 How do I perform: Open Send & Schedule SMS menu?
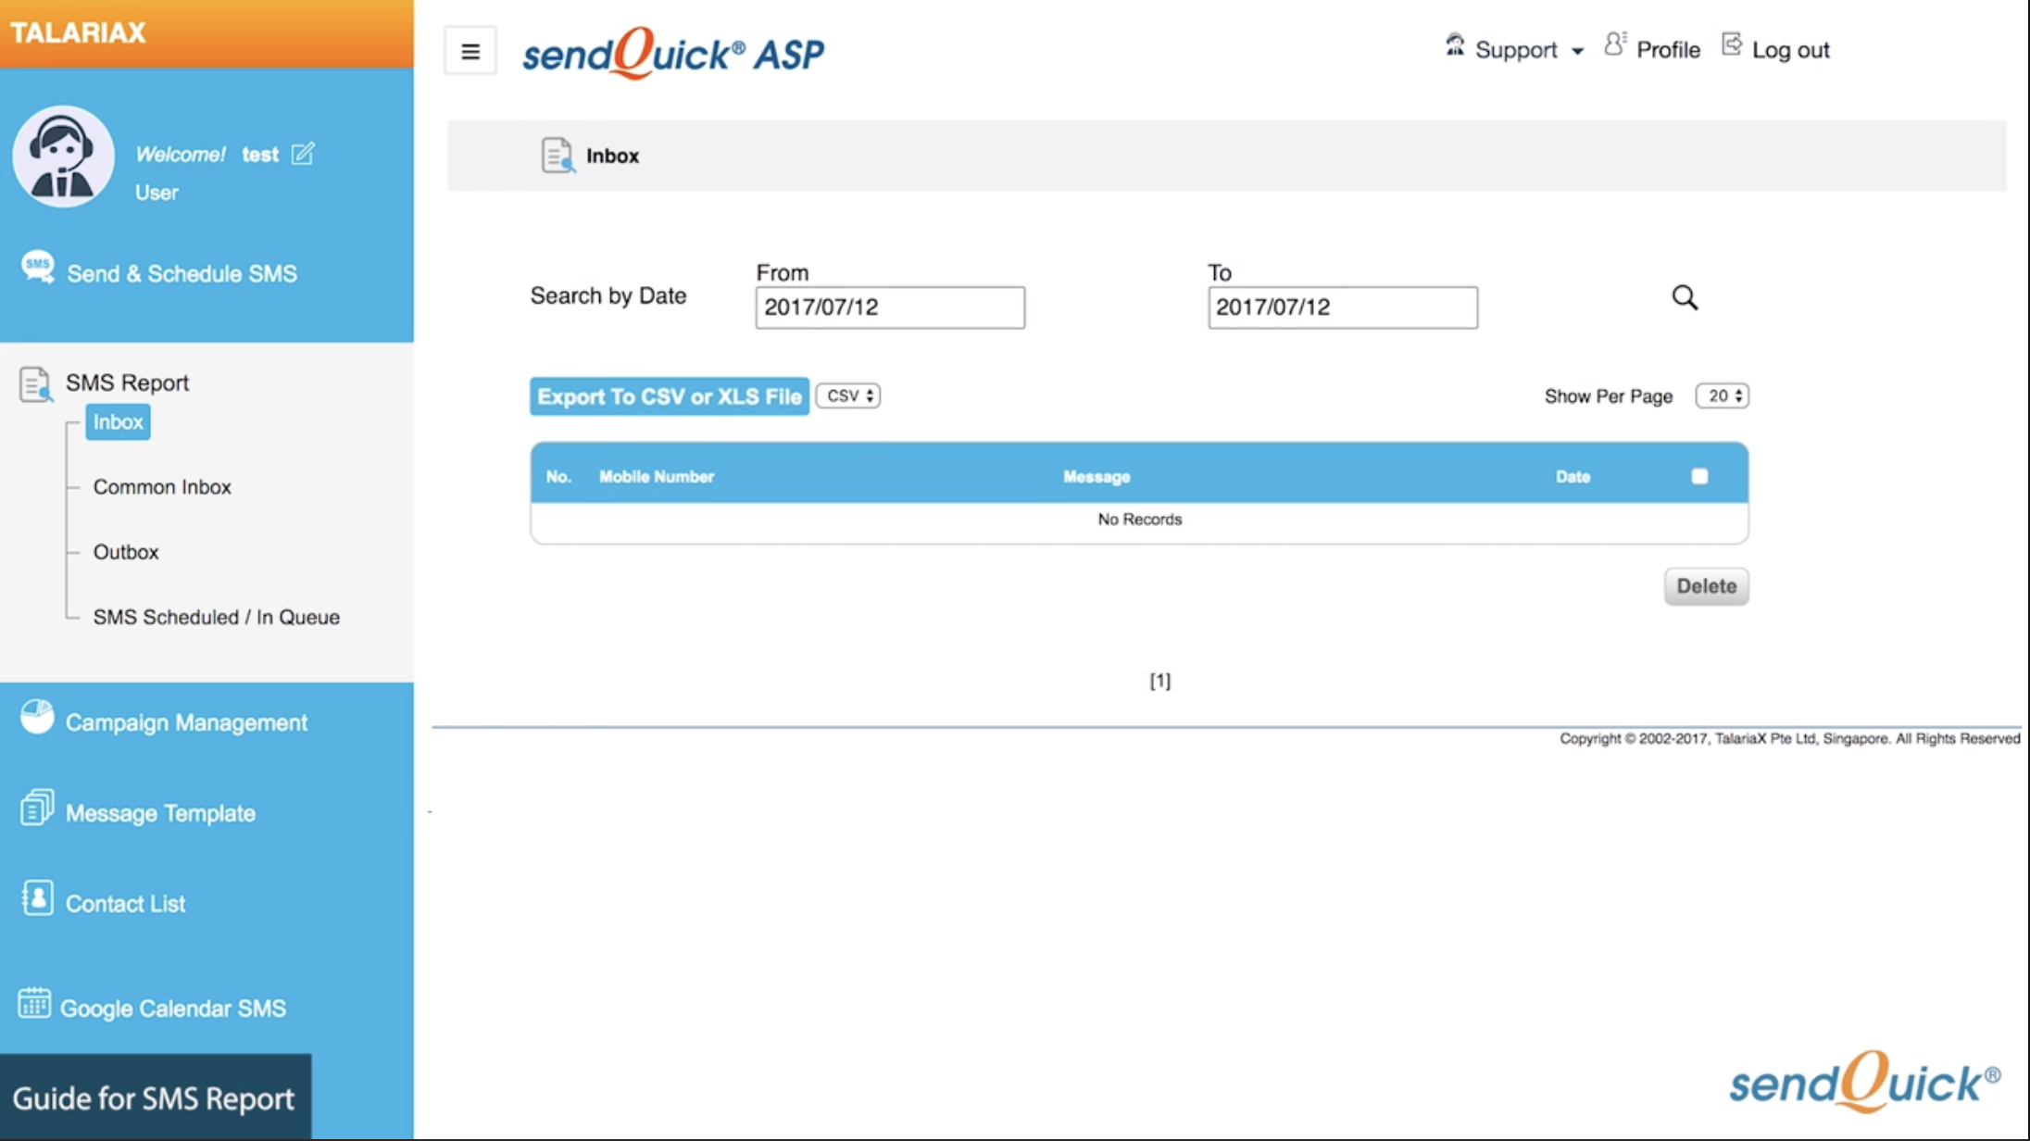coord(182,274)
